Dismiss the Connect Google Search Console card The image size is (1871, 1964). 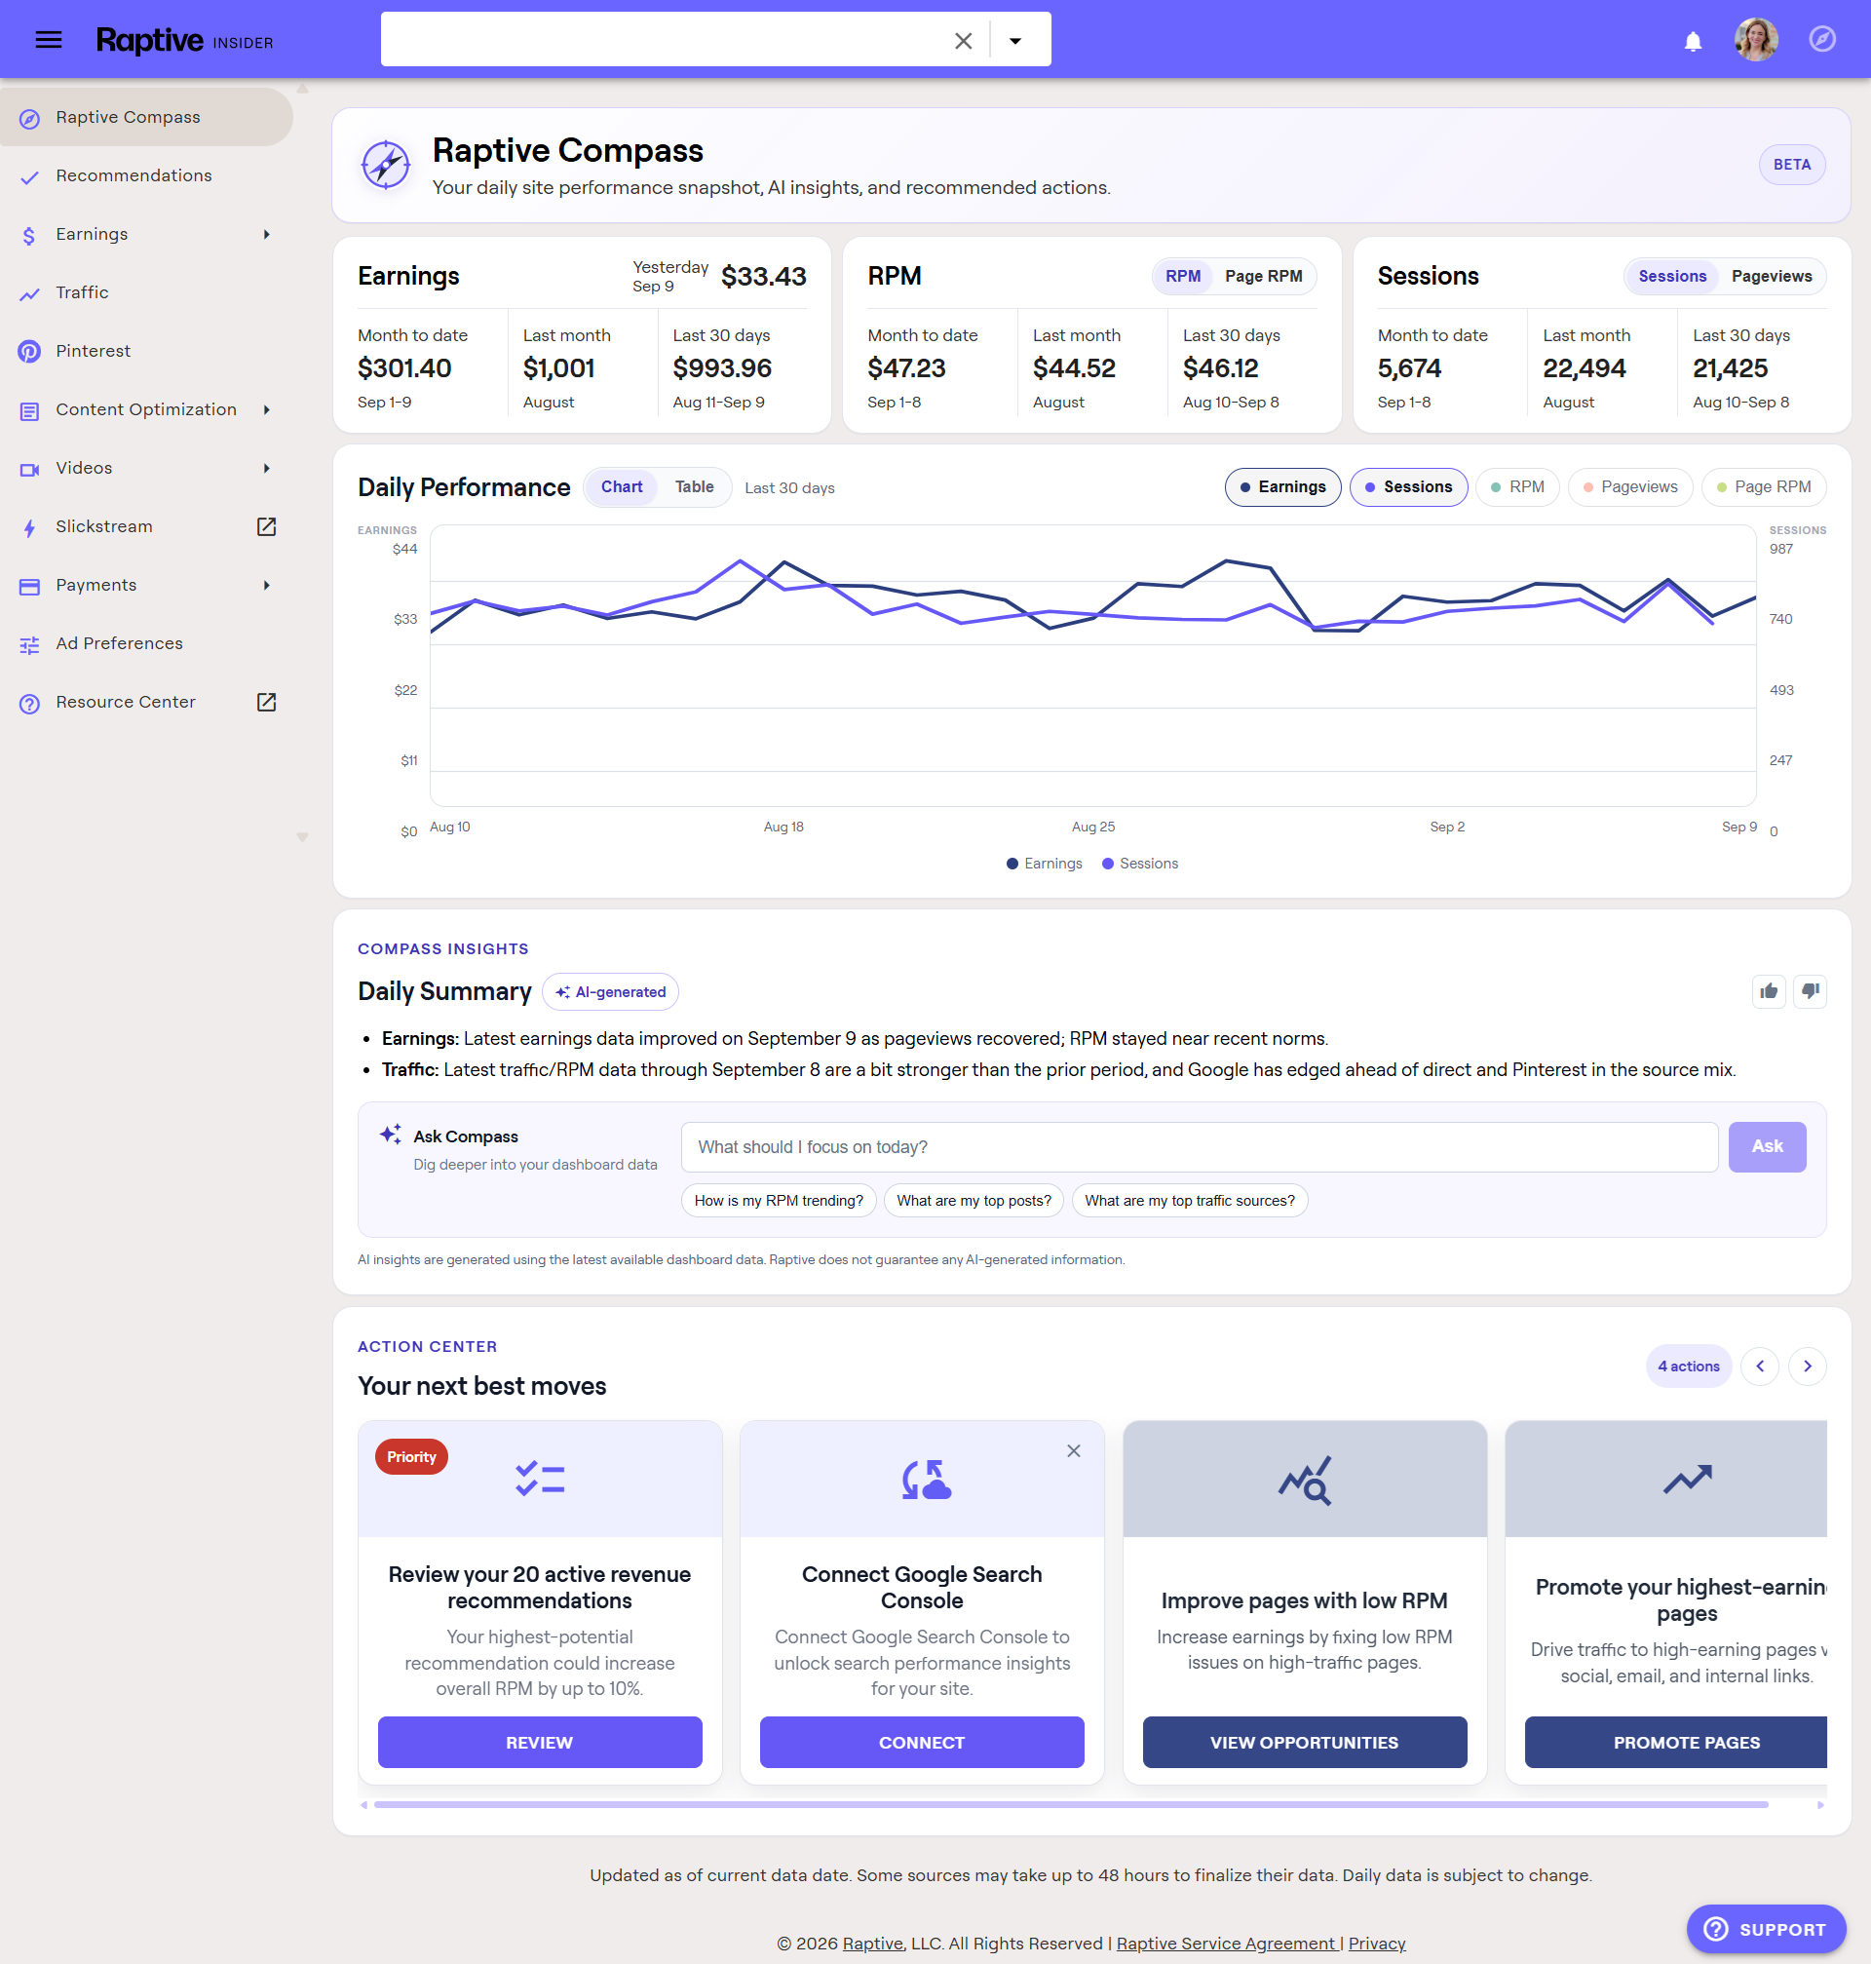tap(1073, 1451)
